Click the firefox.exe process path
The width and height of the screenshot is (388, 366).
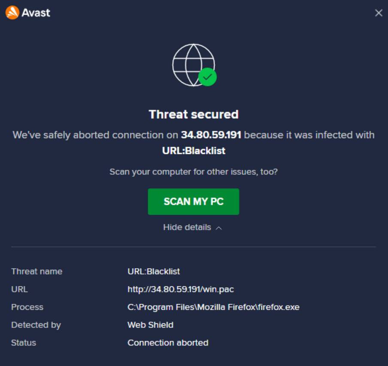pos(213,307)
